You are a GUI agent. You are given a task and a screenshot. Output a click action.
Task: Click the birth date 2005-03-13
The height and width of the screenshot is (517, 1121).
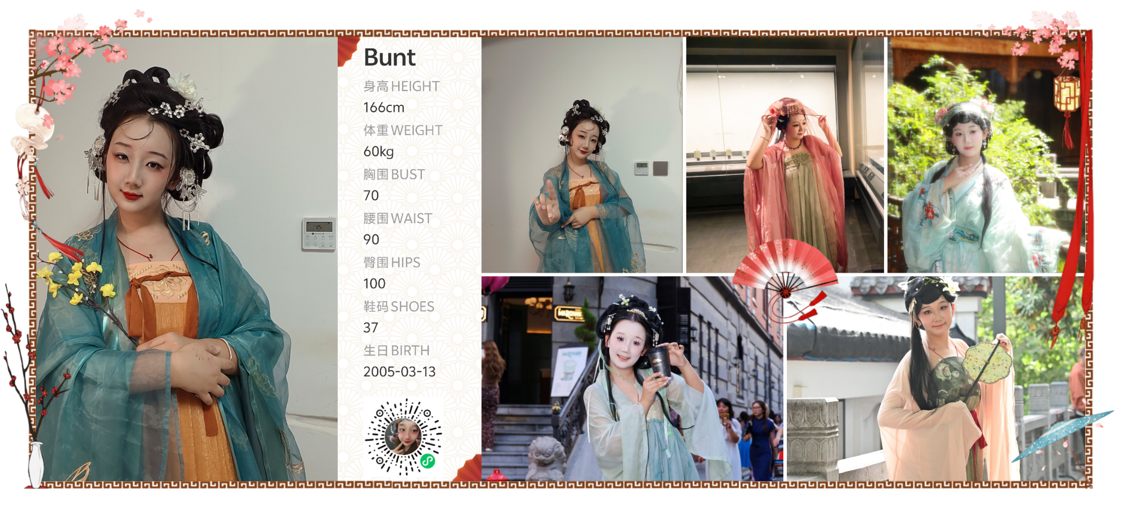click(x=399, y=372)
